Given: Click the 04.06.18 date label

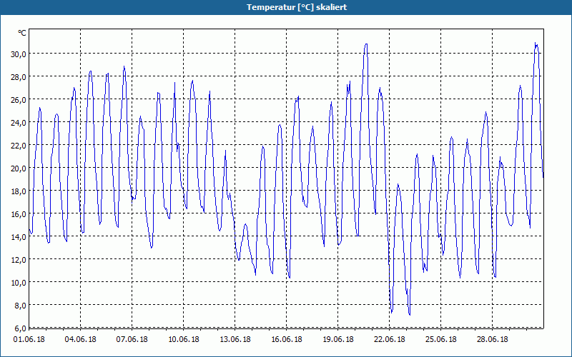Looking at the screenshot, I should (x=81, y=339).
